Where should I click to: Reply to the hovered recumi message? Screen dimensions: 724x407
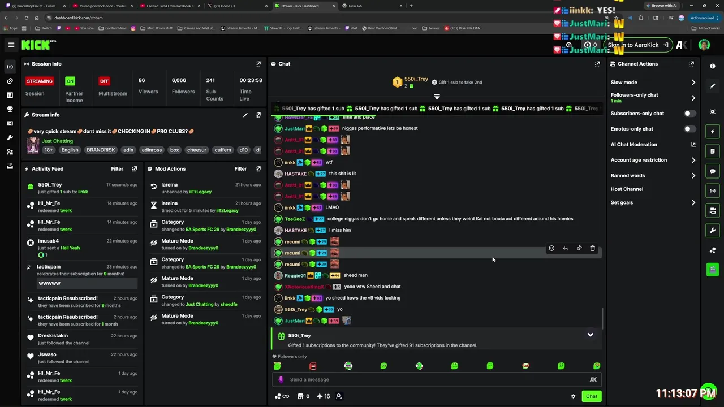(565, 248)
